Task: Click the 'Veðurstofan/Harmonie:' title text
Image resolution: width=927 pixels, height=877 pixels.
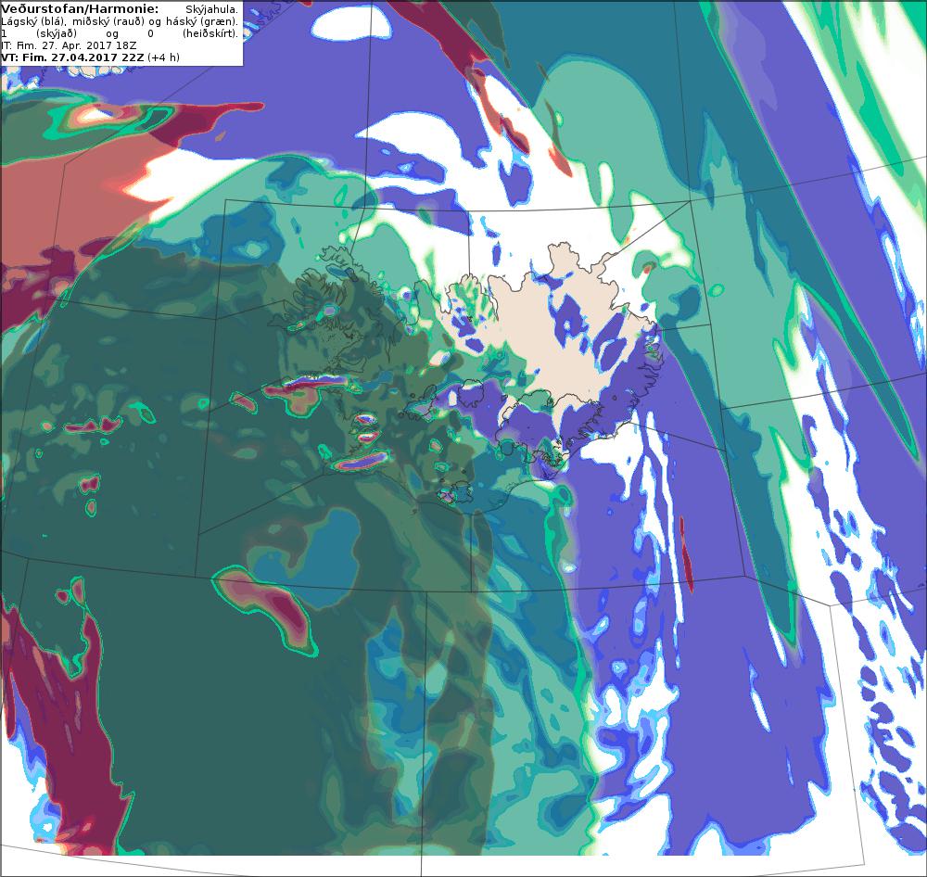Action: coord(80,9)
